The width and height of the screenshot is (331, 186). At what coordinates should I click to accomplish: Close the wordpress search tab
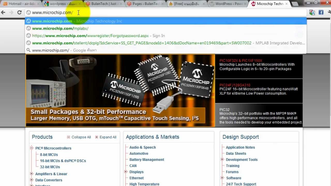click(x=80, y=4)
